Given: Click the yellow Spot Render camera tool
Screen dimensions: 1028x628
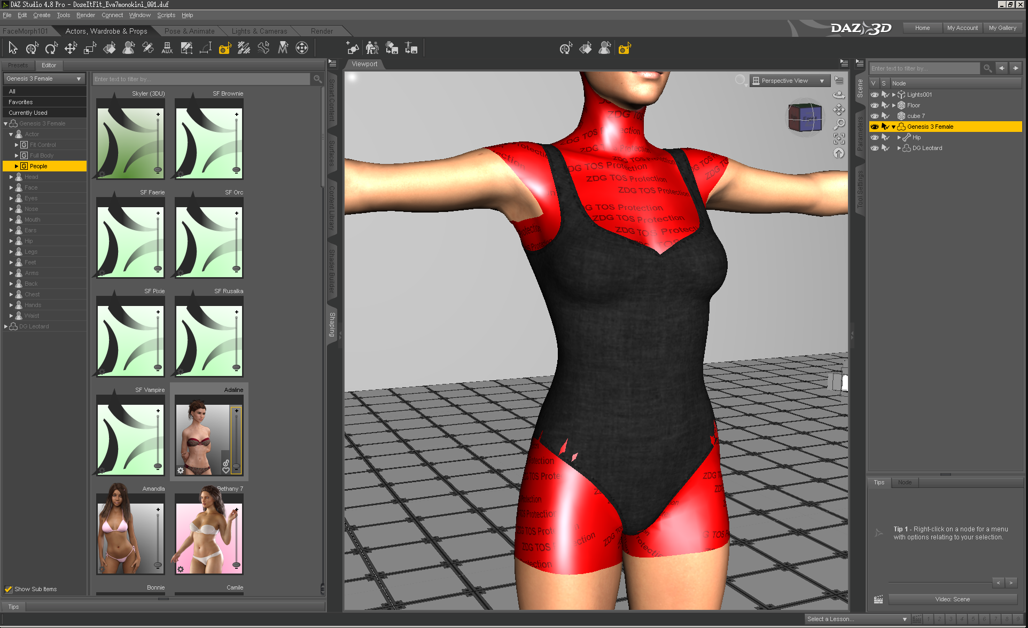Looking at the screenshot, I should (225, 49).
